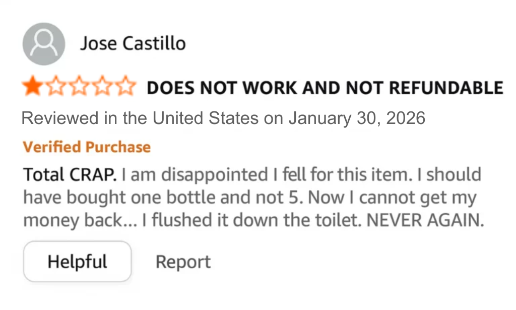Click the filled orange first star
This screenshot has height=310, width=516.
click(x=33, y=87)
